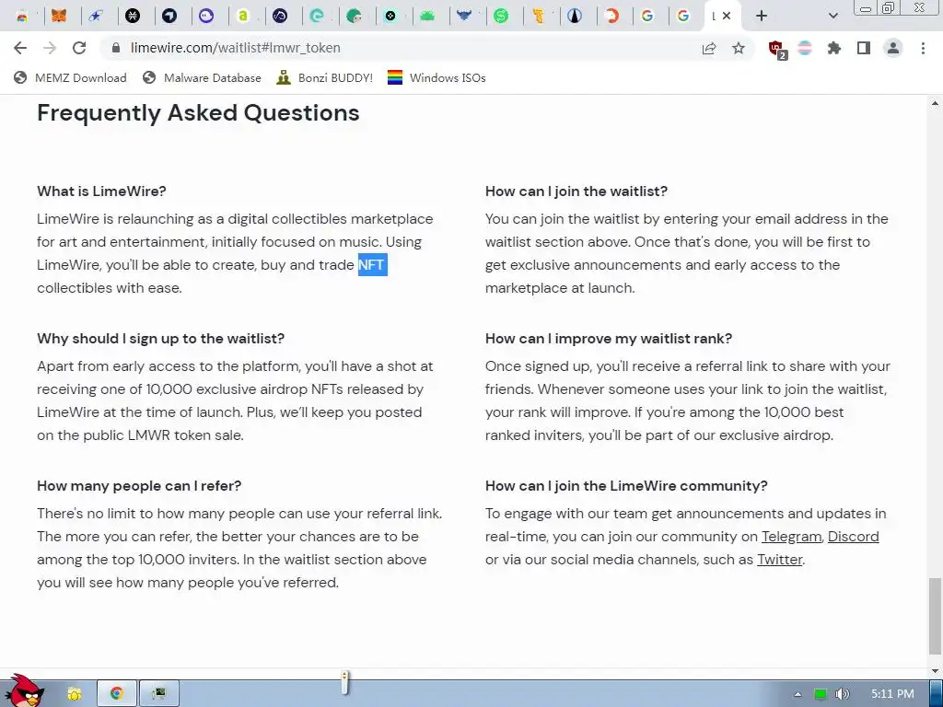Open the Extensions puzzle piece menu

click(x=834, y=48)
